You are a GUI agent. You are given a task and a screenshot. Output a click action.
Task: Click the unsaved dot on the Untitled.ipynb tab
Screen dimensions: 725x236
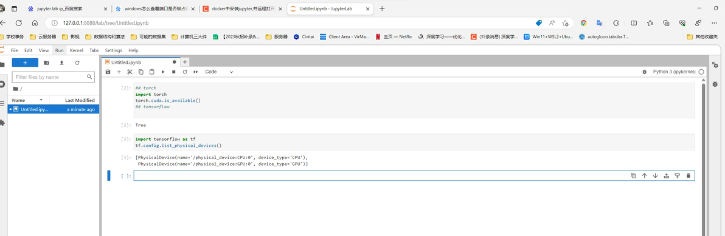click(x=175, y=62)
